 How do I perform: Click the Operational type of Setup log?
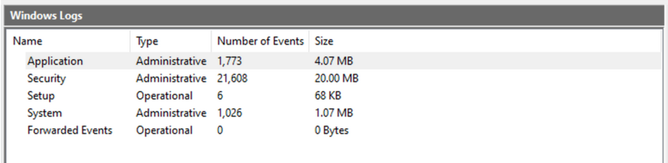click(x=164, y=96)
